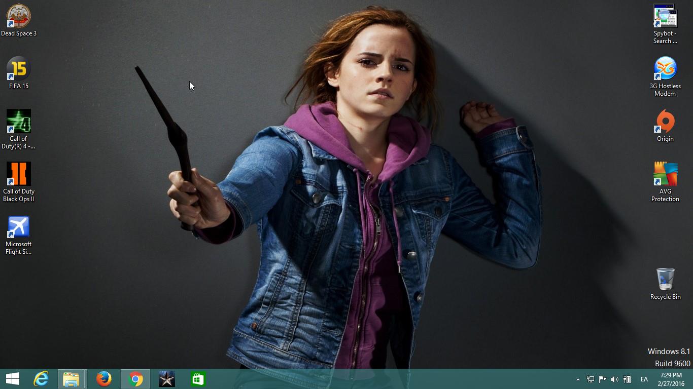The height and width of the screenshot is (389, 693).
Task: Open the Action Center flag icon
Action: tap(603, 379)
